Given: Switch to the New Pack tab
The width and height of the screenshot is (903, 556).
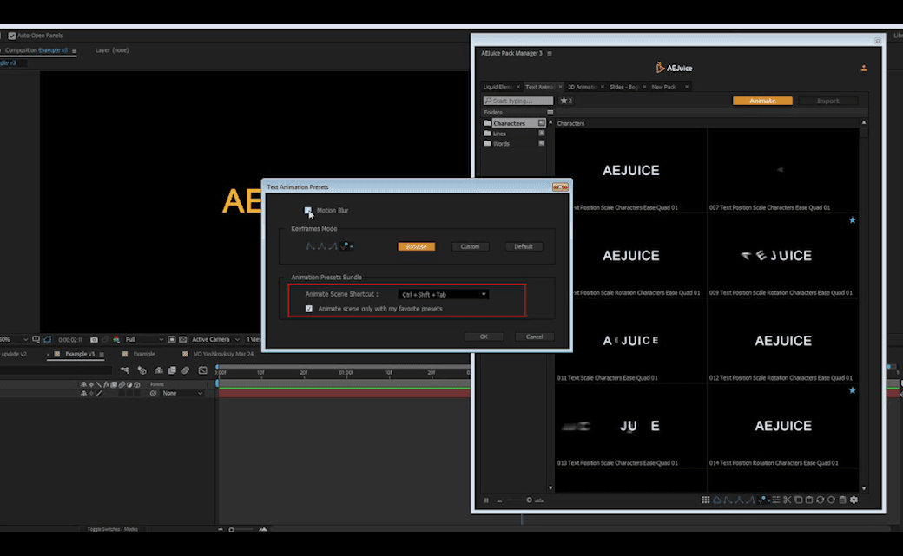Looking at the screenshot, I should point(664,87).
